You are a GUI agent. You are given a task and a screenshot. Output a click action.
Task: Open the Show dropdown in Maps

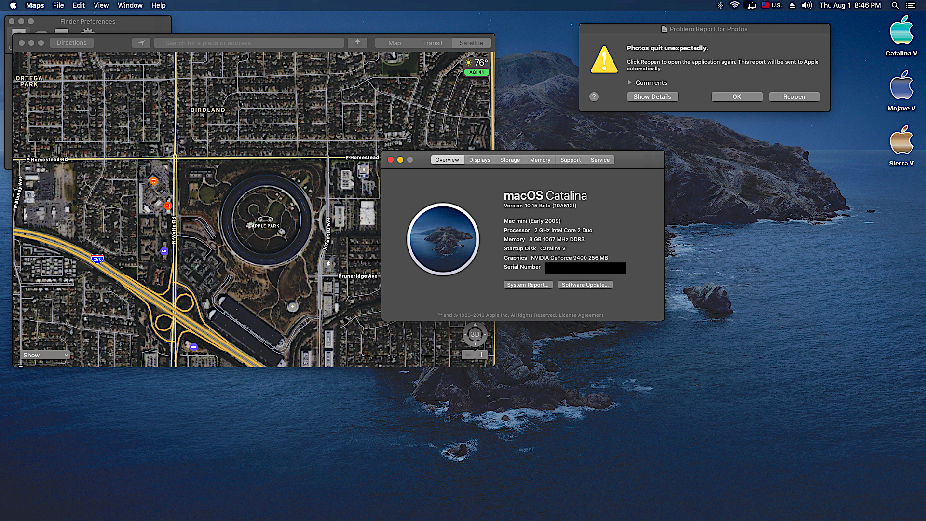[44, 355]
